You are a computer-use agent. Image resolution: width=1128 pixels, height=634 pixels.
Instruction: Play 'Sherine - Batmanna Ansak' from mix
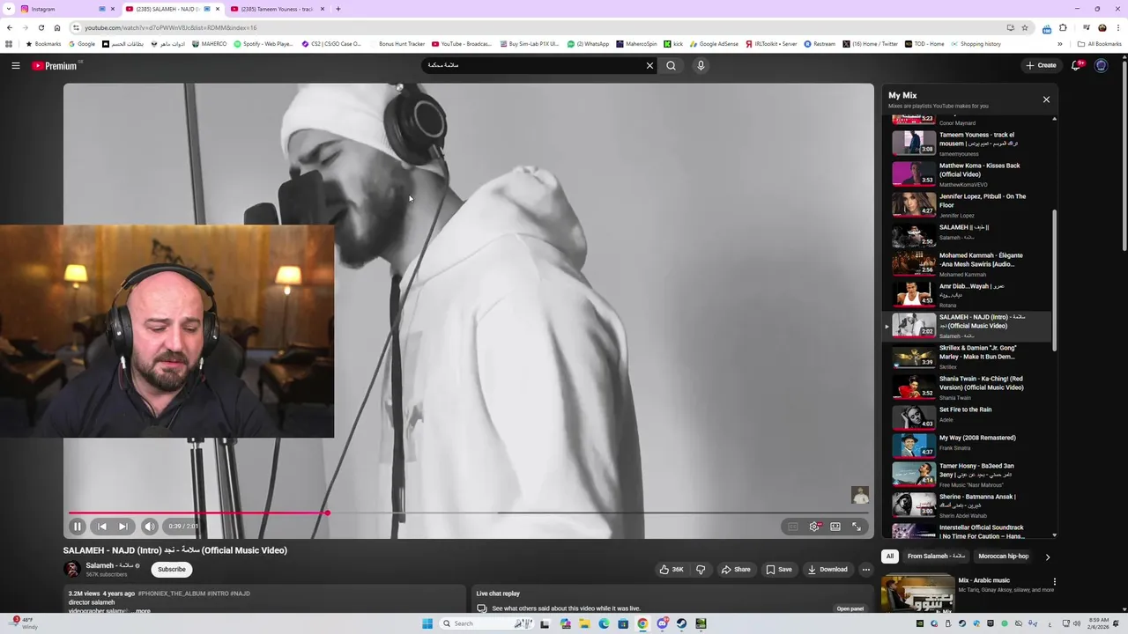pos(968,505)
